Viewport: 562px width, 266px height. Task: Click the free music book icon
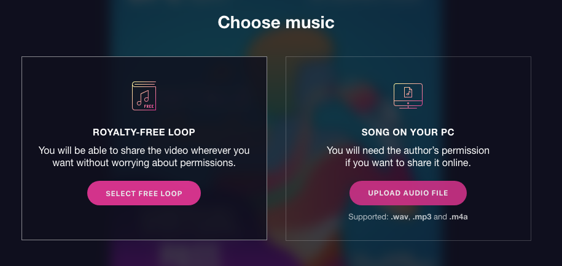pos(144,96)
